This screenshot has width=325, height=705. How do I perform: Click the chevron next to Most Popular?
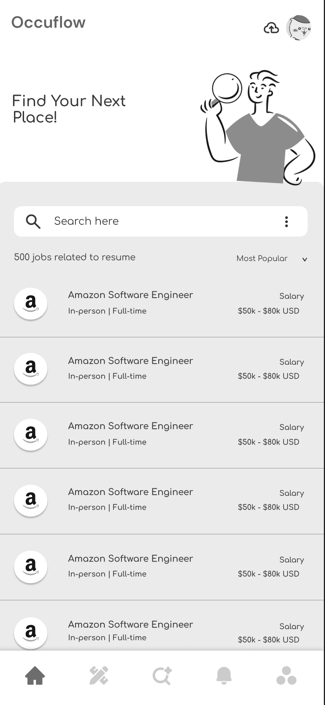tap(305, 259)
